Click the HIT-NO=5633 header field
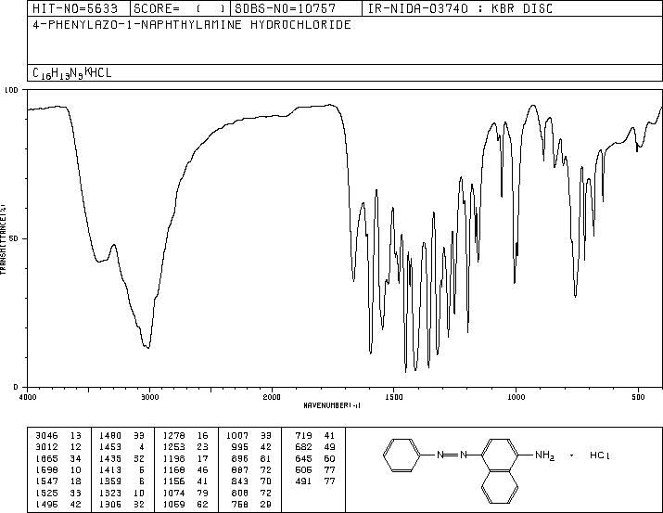The image size is (663, 513). pyautogui.click(x=75, y=8)
